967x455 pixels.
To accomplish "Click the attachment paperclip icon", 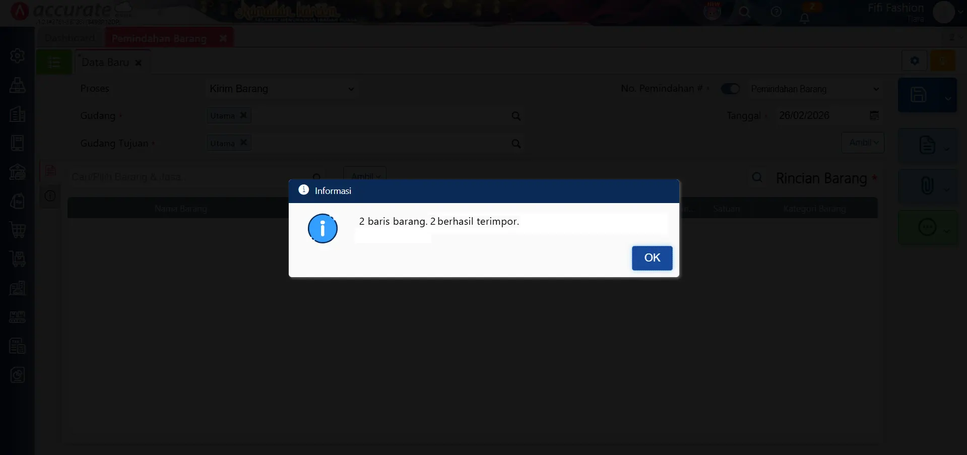I will 927,185.
